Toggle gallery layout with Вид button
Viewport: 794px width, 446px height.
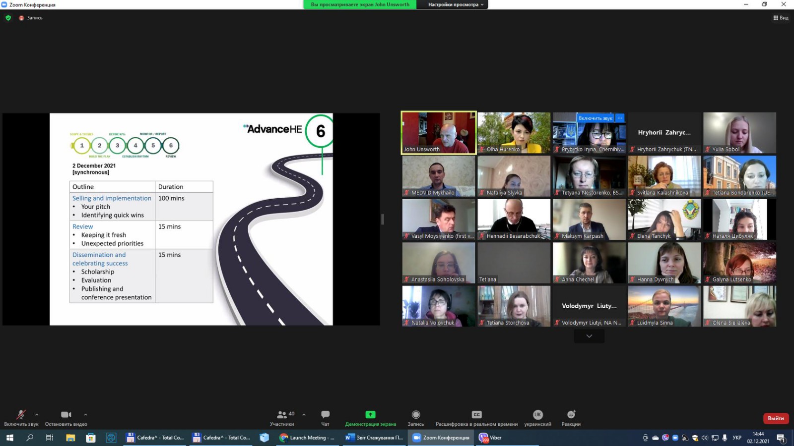pyautogui.click(x=781, y=18)
